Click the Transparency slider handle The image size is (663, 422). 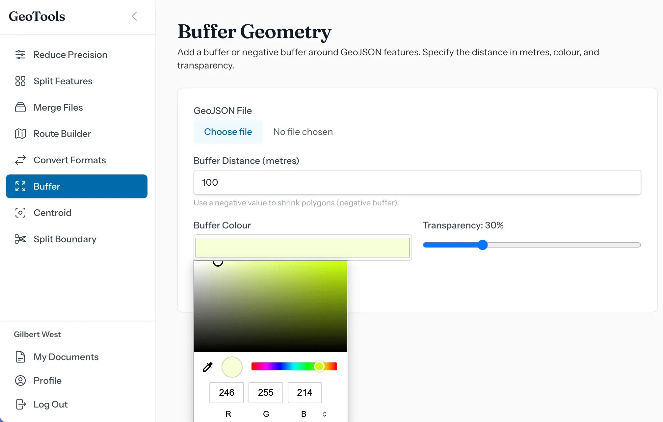pyautogui.click(x=483, y=245)
